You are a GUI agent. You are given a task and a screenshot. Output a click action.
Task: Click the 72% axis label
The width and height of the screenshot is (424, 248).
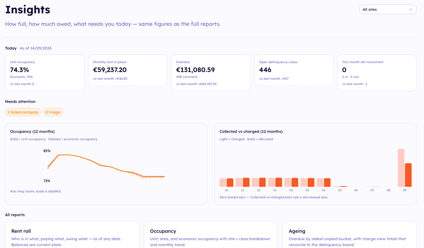coord(47,181)
